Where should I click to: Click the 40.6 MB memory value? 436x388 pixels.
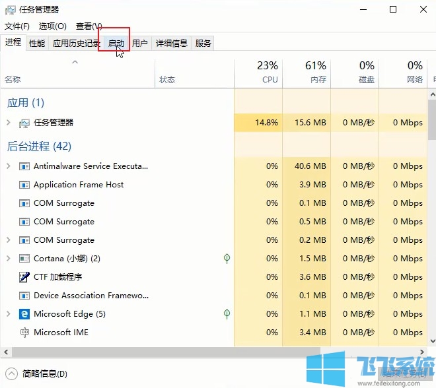click(x=310, y=166)
